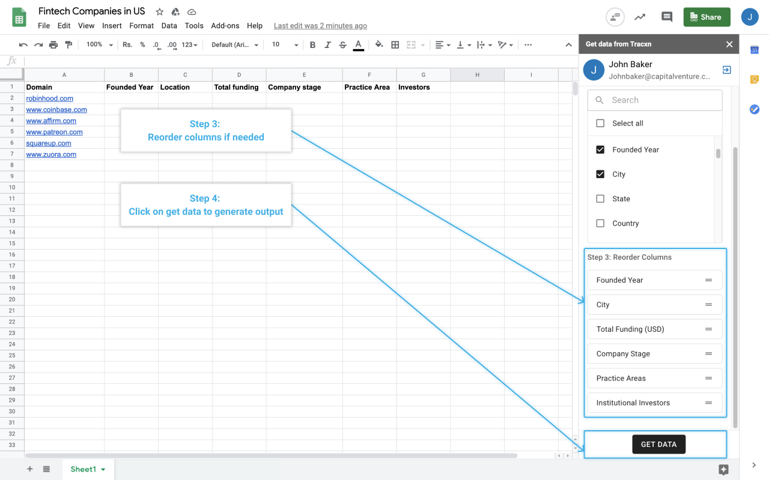This screenshot has width=769, height=480.
Task: Click the Tracxn sign out icon
Action: [726, 70]
